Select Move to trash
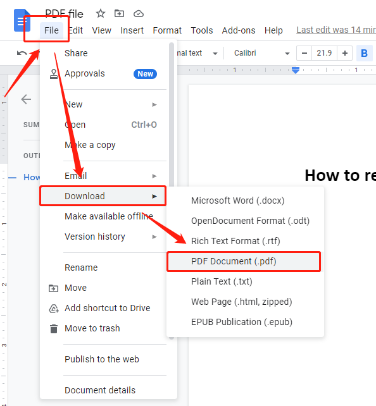The image size is (376, 406). tap(103, 329)
